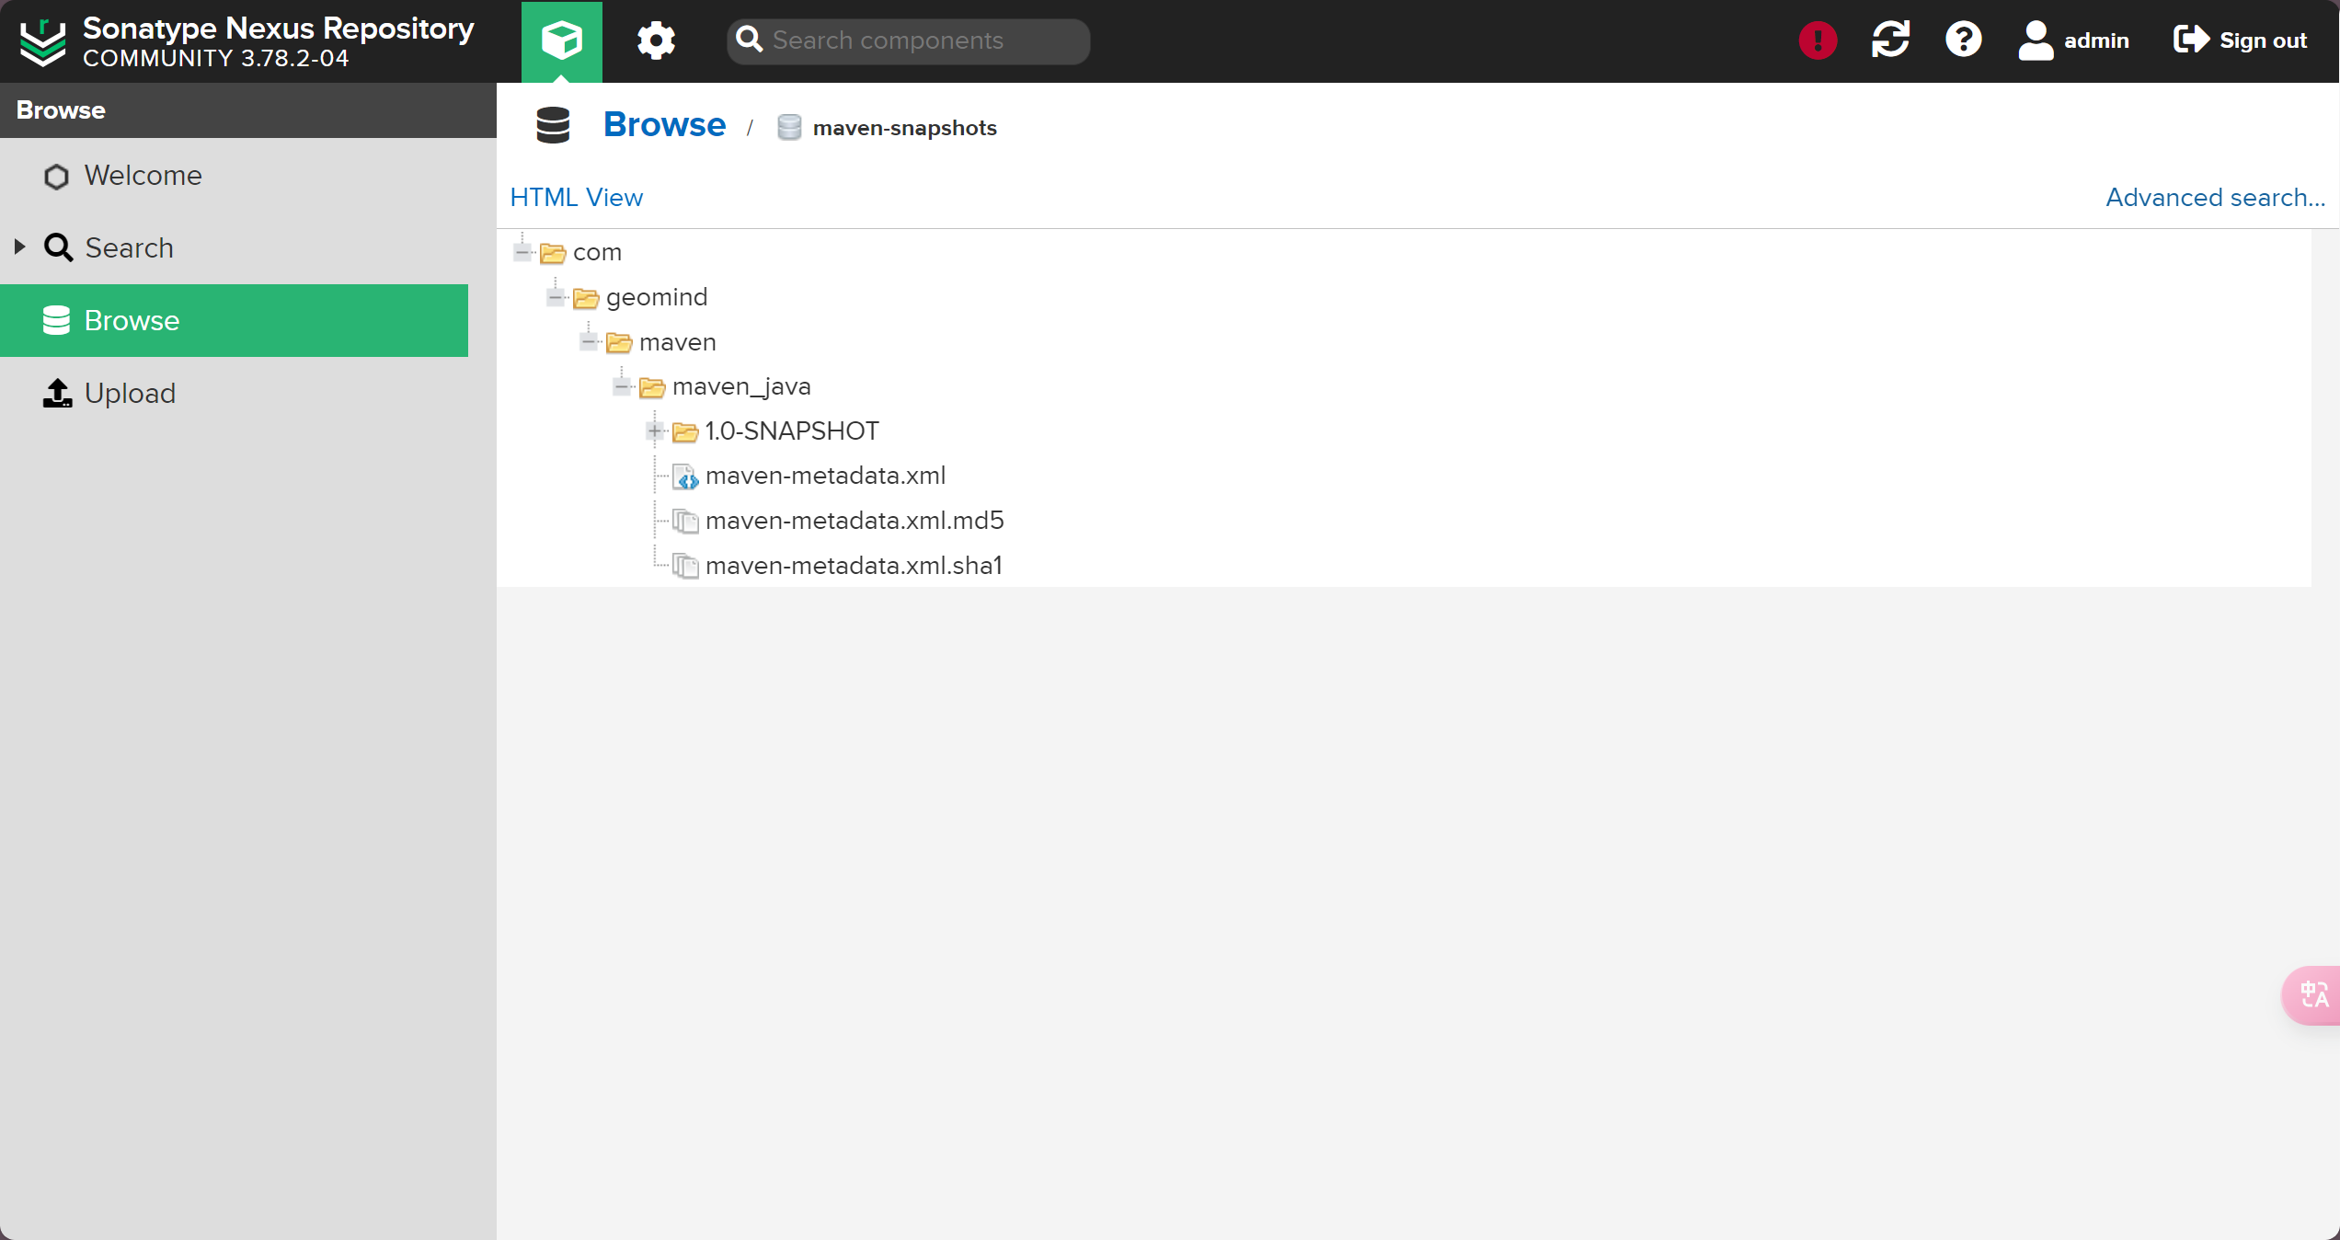
Task: Click the Sonatype Nexus Repository title text
Action: tap(279, 28)
